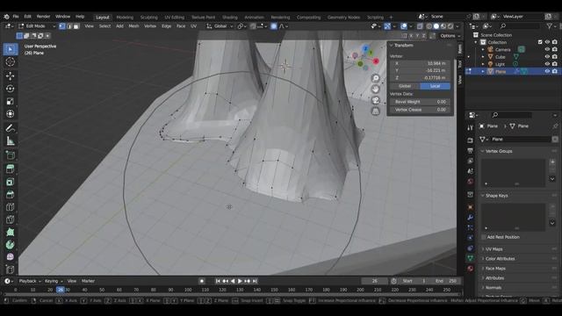
Task: Switch to orthographic/perspective grid icon
Action: [x=375, y=111]
